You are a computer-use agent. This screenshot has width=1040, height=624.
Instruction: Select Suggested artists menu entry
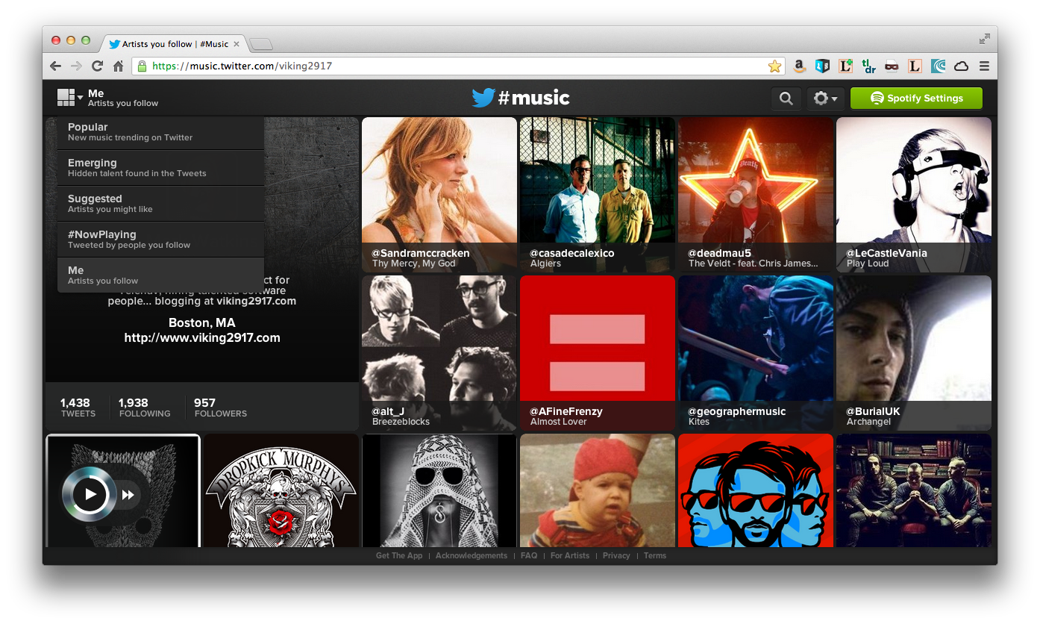pos(160,204)
